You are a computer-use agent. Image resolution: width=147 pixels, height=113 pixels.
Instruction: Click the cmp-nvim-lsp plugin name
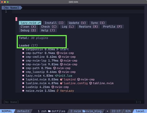tap(36, 61)
